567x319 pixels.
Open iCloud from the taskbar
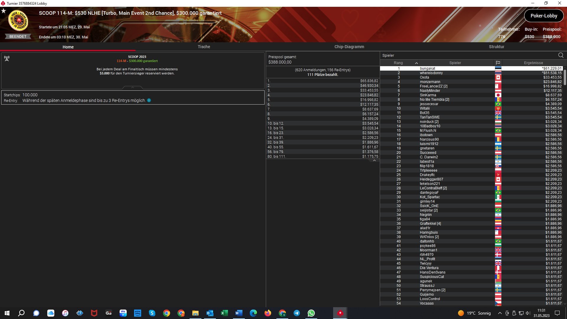point(51,313)
